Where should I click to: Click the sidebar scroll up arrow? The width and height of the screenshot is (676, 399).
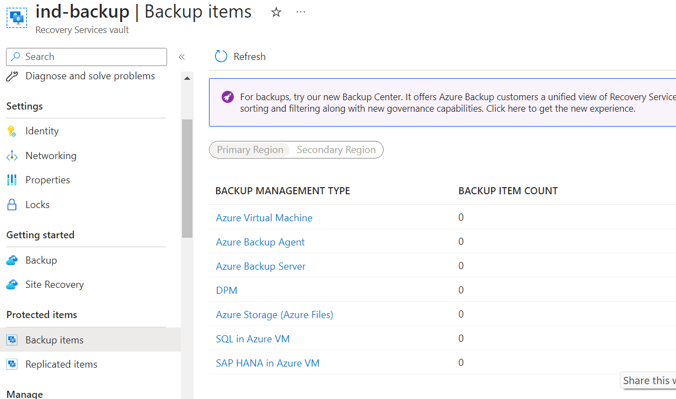(187, 79)
